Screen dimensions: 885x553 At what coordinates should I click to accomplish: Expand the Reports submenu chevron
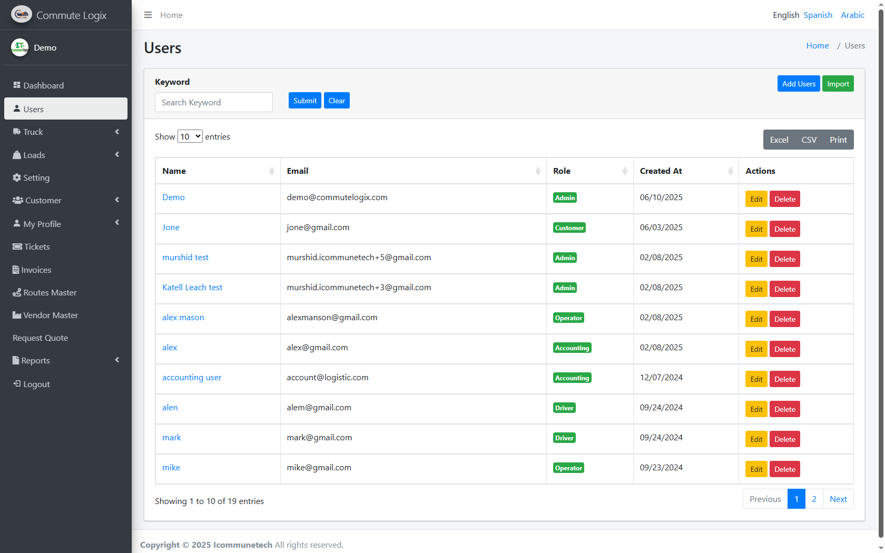[x=116, y=360]
